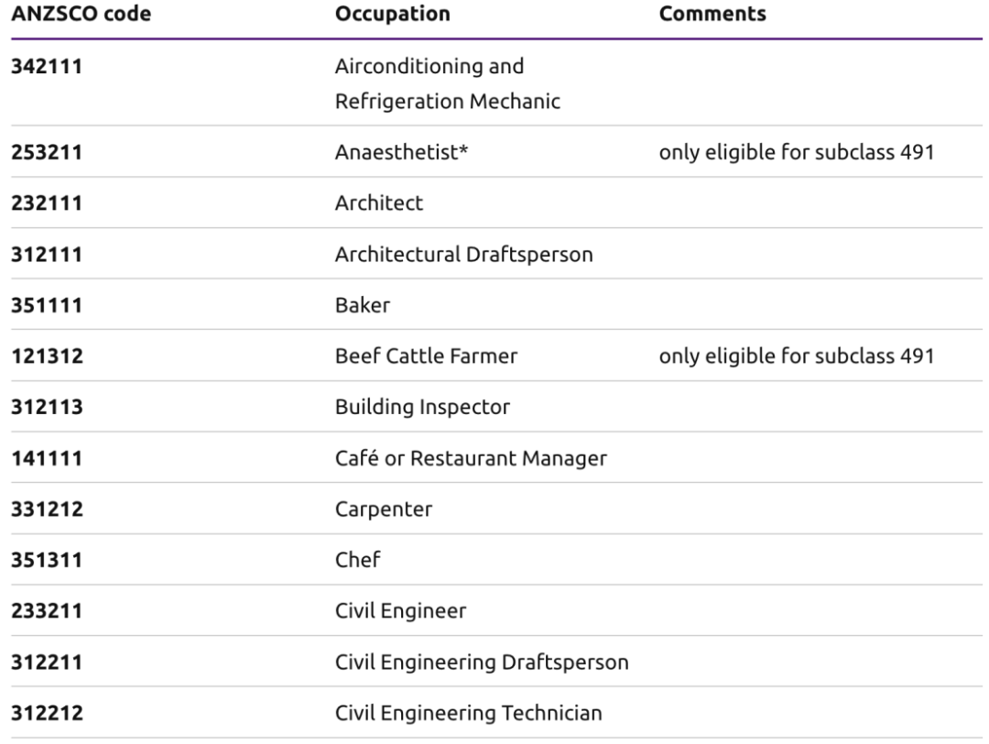
Task: Select ANZSCO code 331212
Action: click(x=46, y=509)
